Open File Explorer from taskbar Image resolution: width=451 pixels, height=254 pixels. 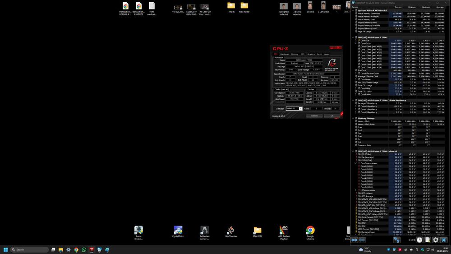click(61, 249)
